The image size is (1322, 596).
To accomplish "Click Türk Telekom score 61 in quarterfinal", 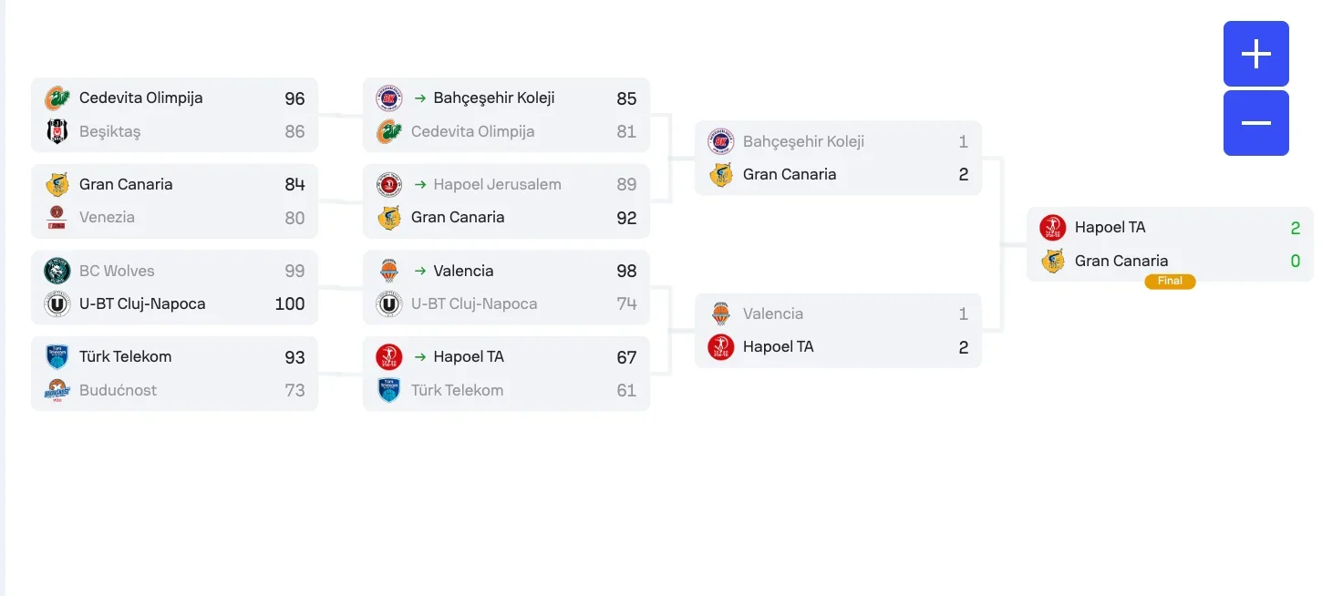I will (x=625, y=390).
